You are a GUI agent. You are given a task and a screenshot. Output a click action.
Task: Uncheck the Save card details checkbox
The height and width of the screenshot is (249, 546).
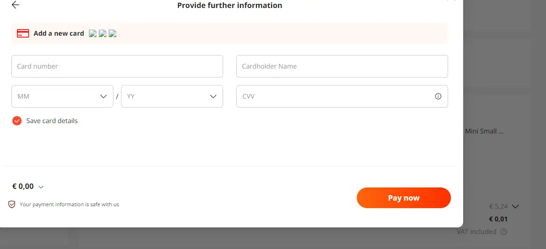(x=17, y=121)
